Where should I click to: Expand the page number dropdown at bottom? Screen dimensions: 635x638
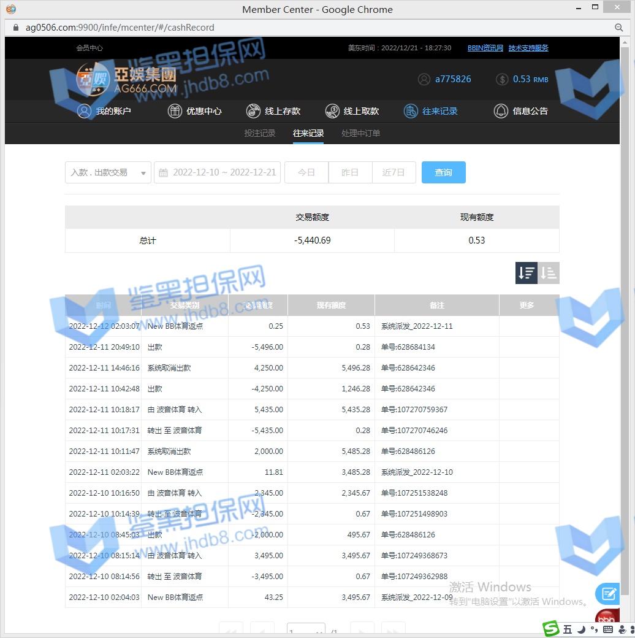(x=306, y=631)
